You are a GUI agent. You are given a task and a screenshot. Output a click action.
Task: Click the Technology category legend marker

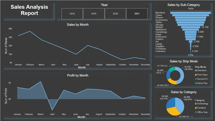point(196,104)
